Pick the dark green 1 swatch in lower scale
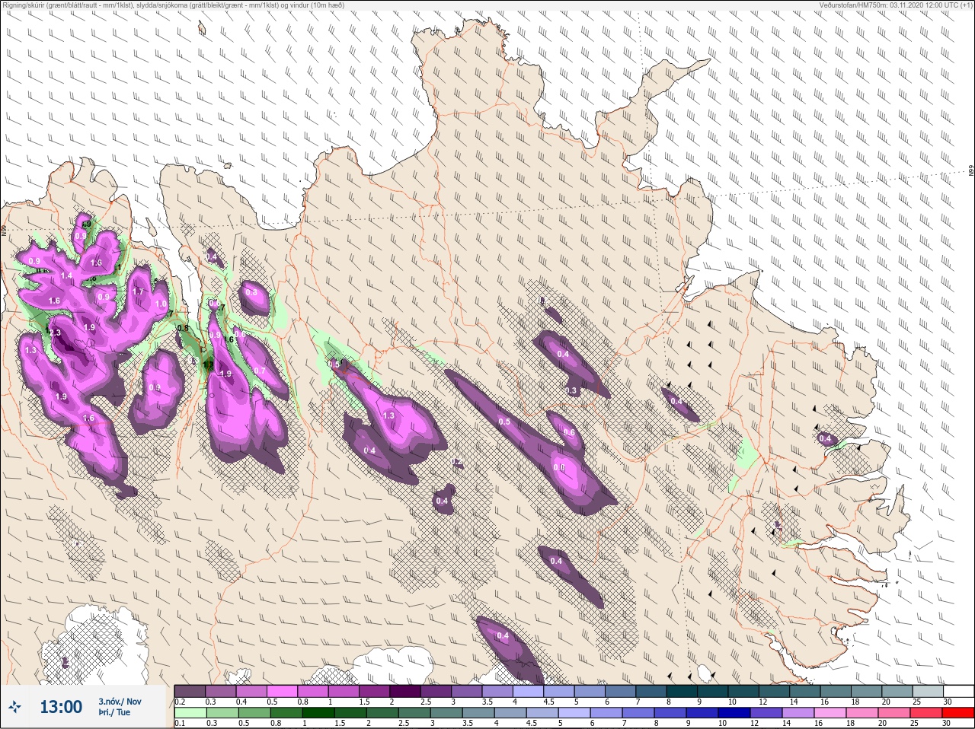Image resolution: width=975 pixels, height=729 pixels. coord(319,713)
